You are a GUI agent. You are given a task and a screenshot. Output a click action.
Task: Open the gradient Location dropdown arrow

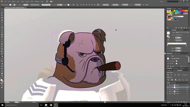click(181, 51)
